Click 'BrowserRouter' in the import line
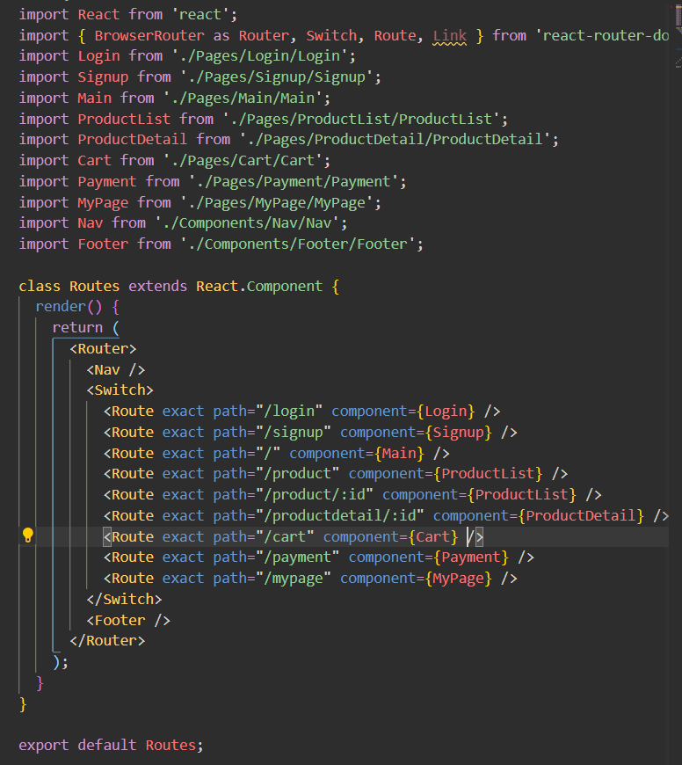682x765 pixels. [x=149, y=36]
